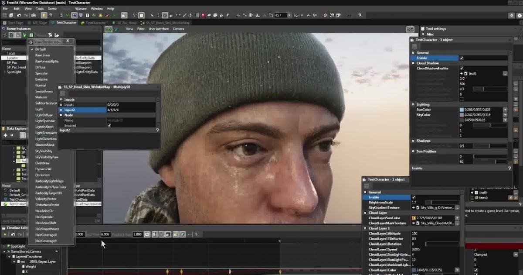Click the SunColor color swatch
The width and height of the screenshot is (523, 275).
coord(462,110)
